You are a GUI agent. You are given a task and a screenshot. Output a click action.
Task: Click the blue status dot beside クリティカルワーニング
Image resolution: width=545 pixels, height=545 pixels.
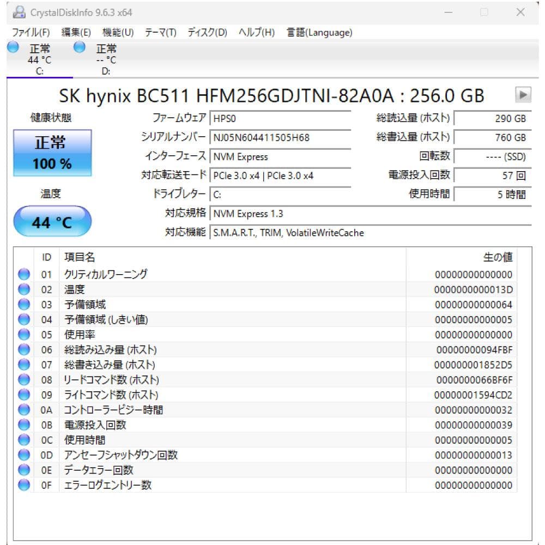point(23,274)
